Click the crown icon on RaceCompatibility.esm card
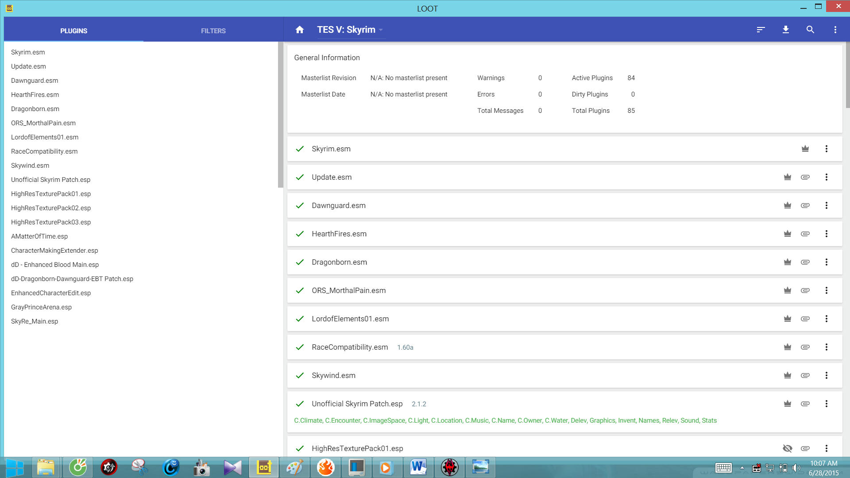The image size is (850, 478). point(788,347)
